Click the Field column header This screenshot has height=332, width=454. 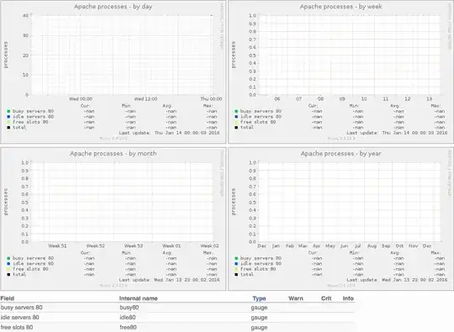pos(8,298)
